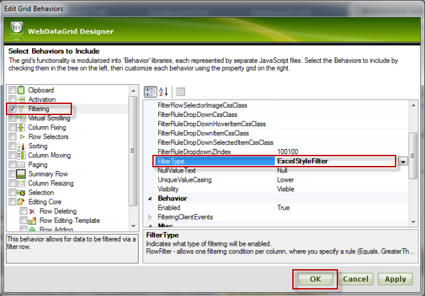Collapse the Behavior property category
This screenshot has width=425, height=296.
click(150, 198)
